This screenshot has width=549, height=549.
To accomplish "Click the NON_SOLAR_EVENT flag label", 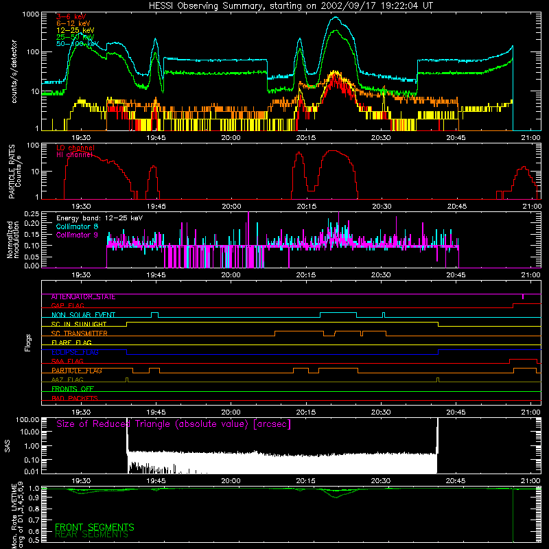I will [x=83, y=315].
